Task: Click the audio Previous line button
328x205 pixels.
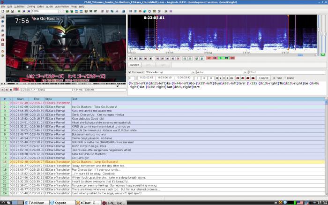Action: (x=130, y=59)
